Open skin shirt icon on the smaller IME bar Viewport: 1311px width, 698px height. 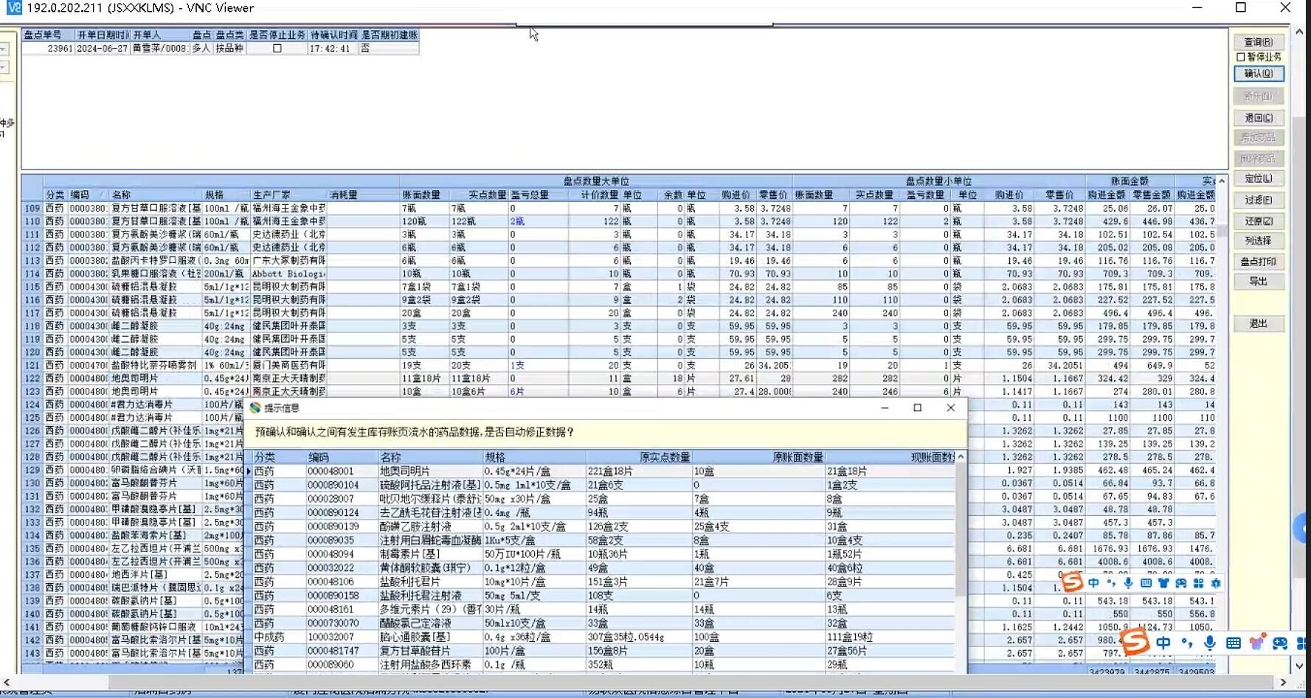(x=1163, y=583)
